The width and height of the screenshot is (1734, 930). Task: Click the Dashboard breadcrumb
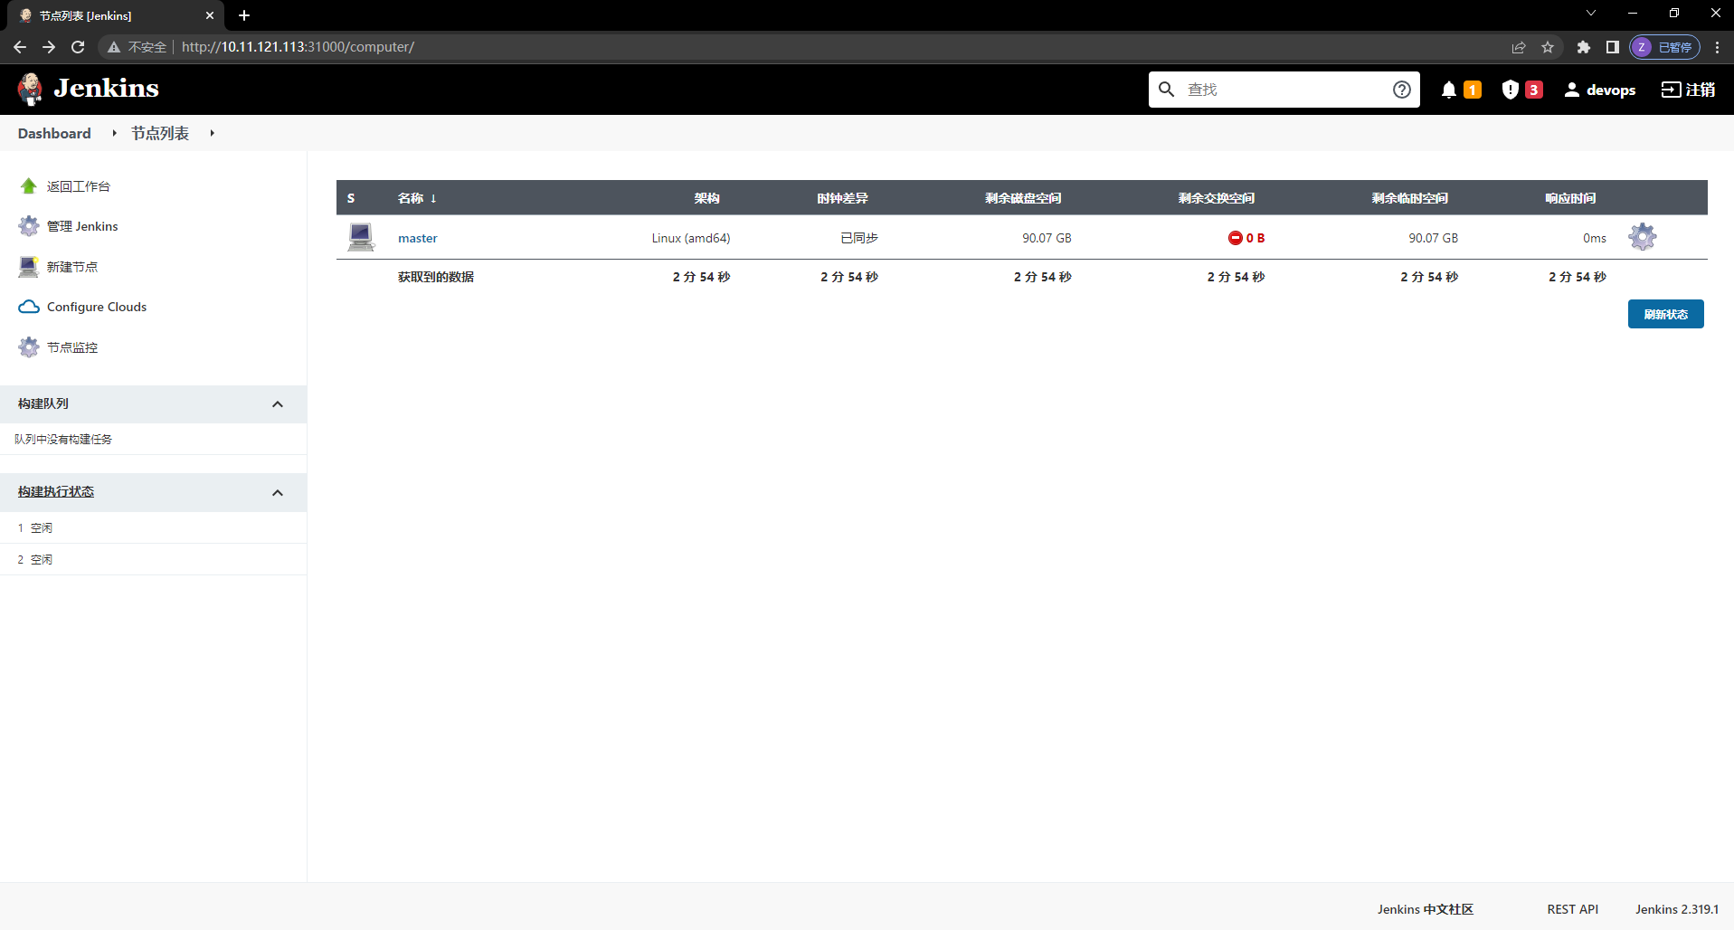(x=54, y=133)
